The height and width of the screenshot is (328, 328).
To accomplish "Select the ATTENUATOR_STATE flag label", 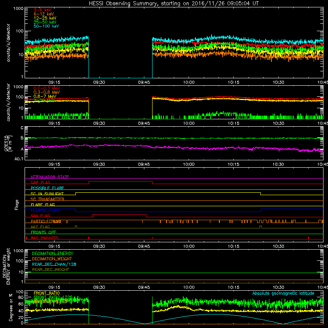I will (x=50, y=177).
